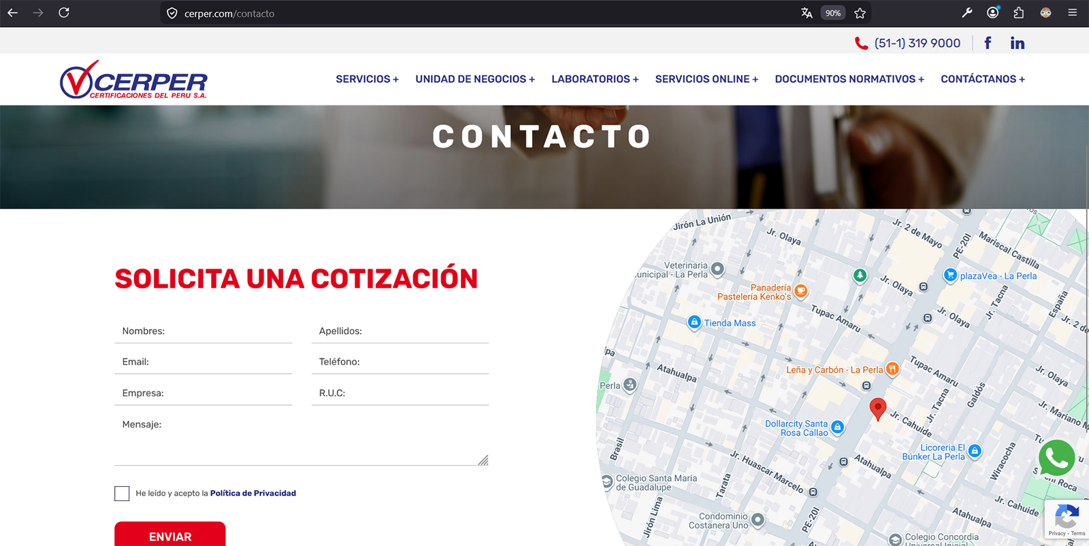Select Condominio Costanera Uno marker

pos(758,520)
